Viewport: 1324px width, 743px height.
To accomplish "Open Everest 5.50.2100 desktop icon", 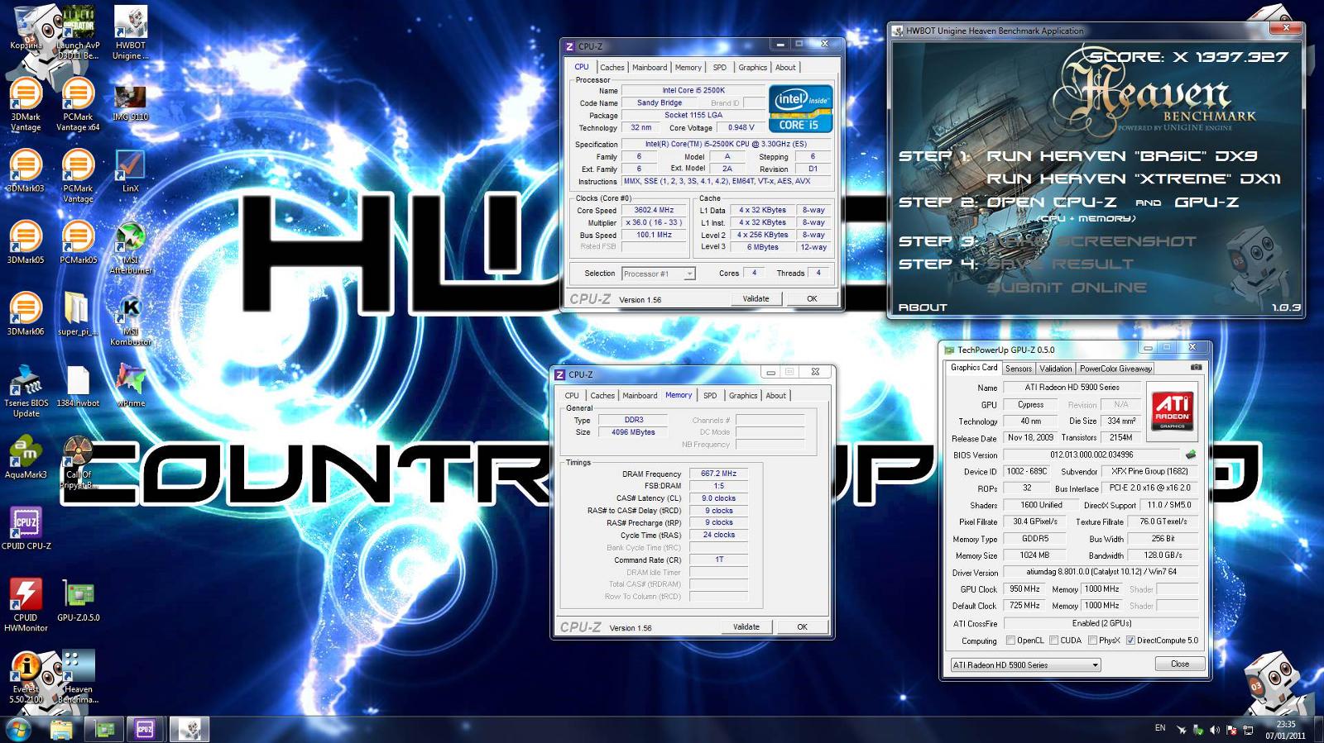I will (x=26, y=678).
